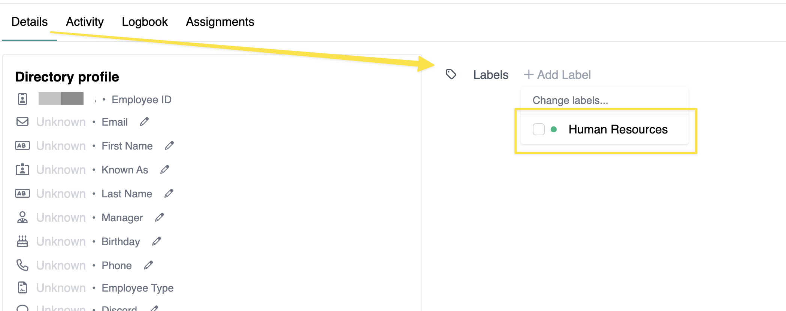The height and width of the screenshot is (311, 786).
Task: Type in the Change labels search field
Action: point(604,100)
